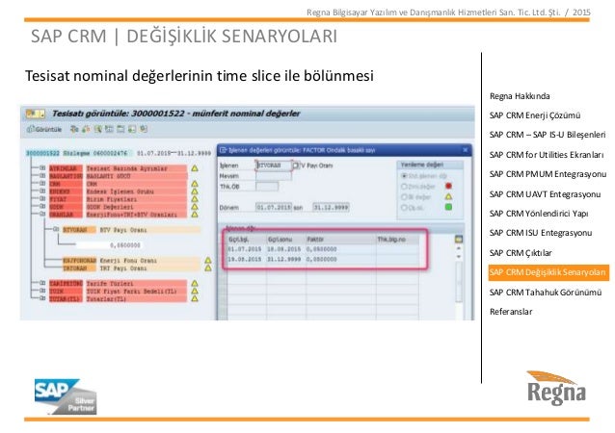
Task: Expand the CRM tree node
Action: pyautogui.click(x=42, y=184)
